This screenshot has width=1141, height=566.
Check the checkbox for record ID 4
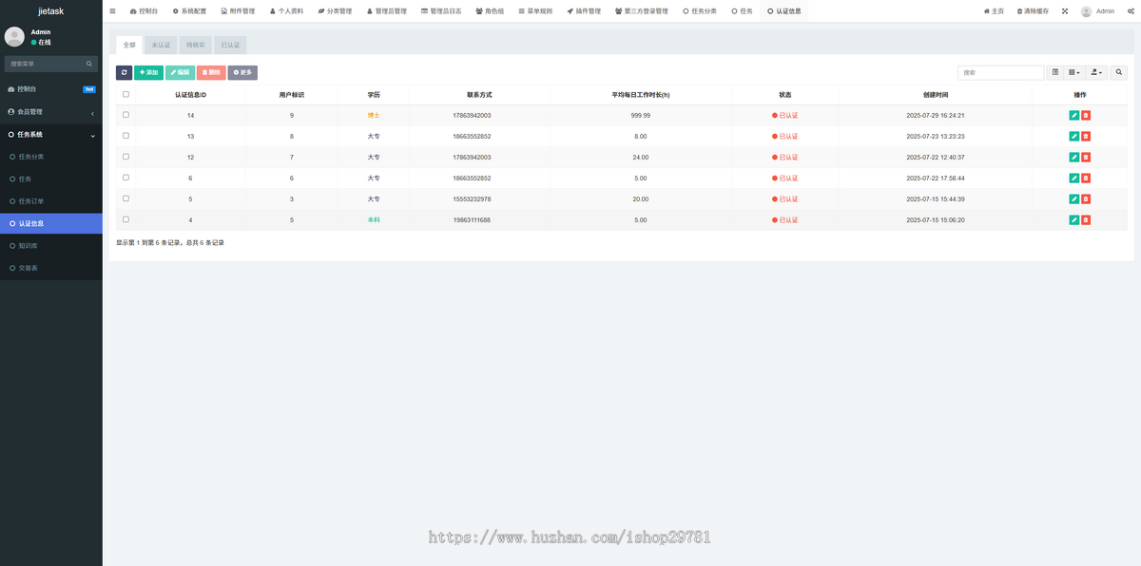126,219
